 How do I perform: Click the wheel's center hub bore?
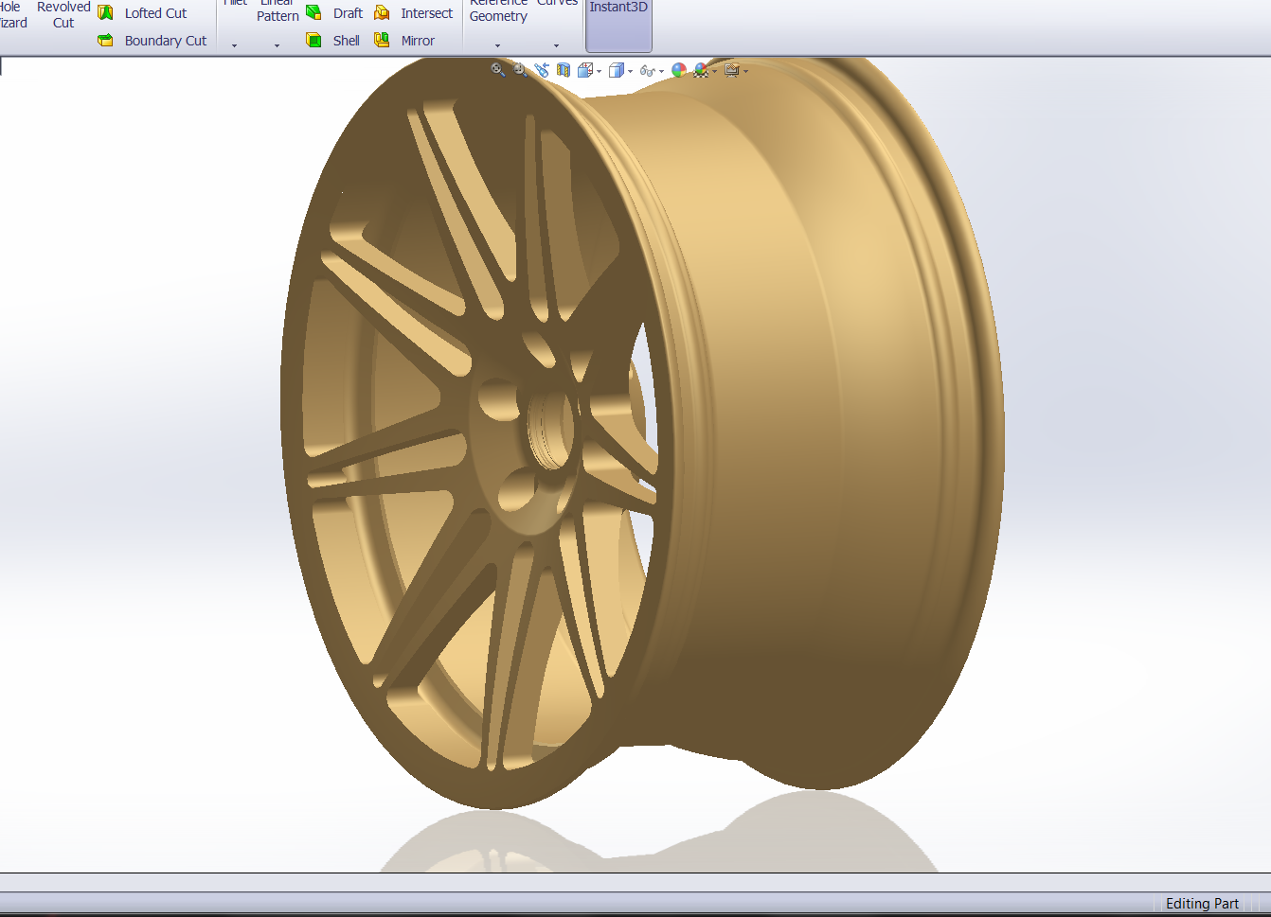pos(552,431)
